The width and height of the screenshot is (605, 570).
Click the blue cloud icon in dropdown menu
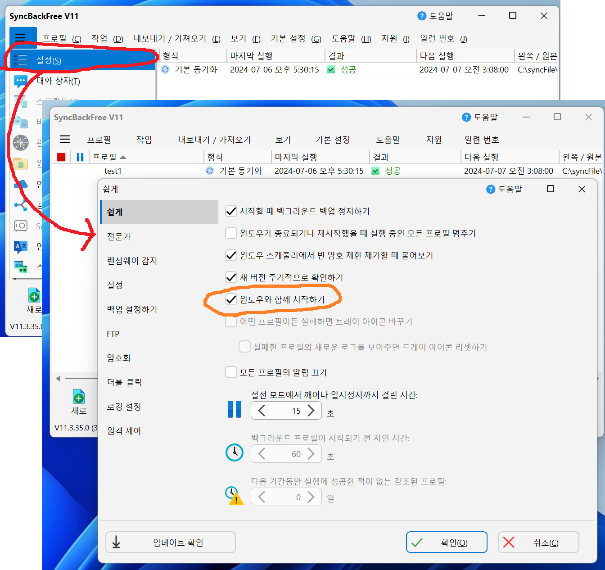21,184
